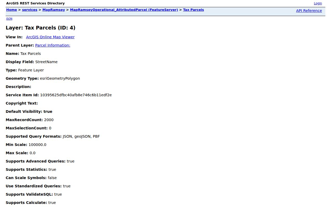View the layer as JSON

pyautogui.click(x=9, y=19)
